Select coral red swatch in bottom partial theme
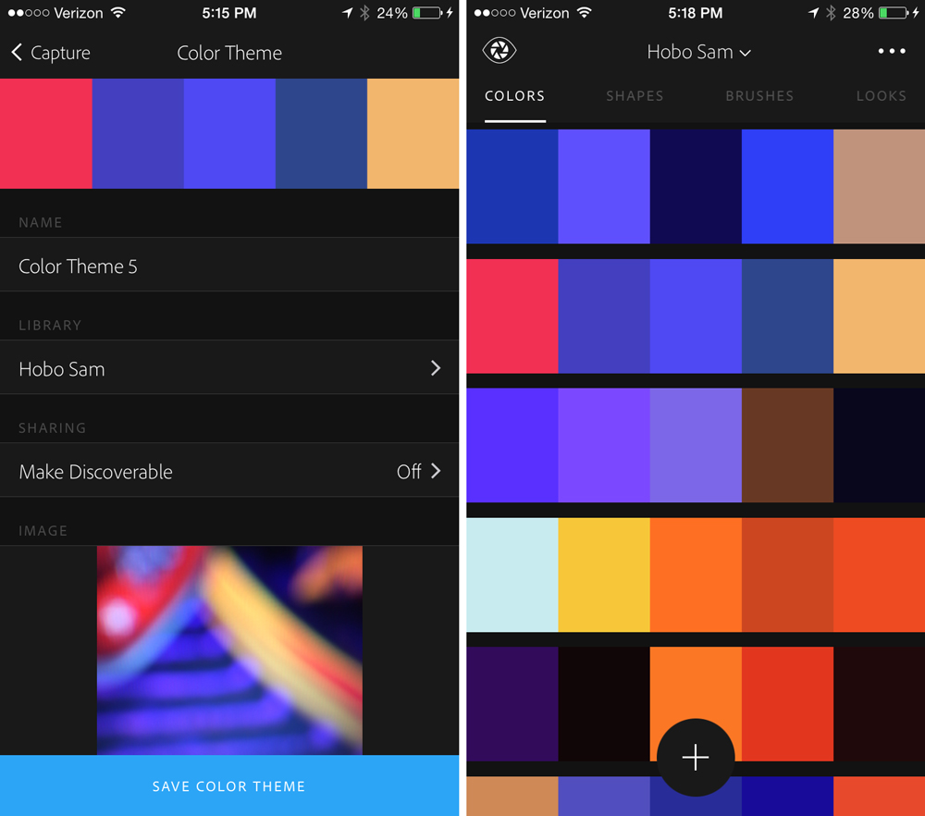Screen dimensions: 925x816 879,796
